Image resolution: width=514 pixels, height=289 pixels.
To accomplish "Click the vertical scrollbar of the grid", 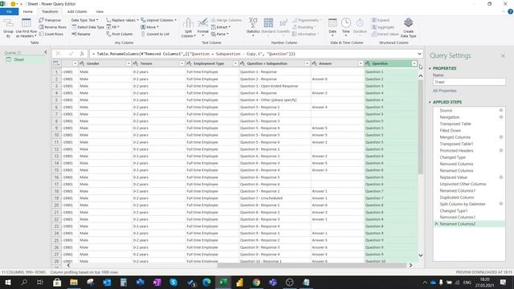I will 421,127.
